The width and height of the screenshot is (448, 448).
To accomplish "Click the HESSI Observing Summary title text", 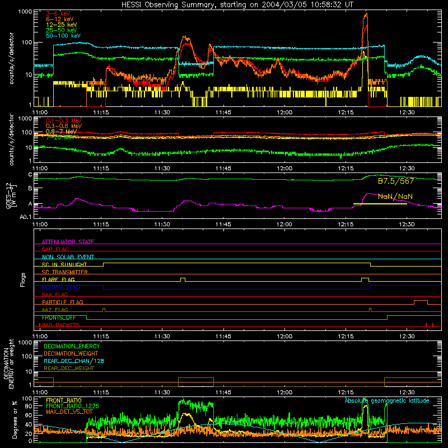I will [x=237, y=5].
